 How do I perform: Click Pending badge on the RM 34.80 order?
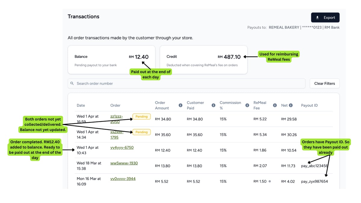tap(141, 116)
